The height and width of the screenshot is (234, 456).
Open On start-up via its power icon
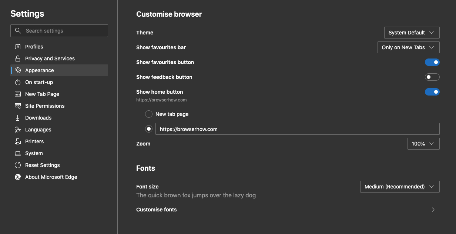(18, 82)
